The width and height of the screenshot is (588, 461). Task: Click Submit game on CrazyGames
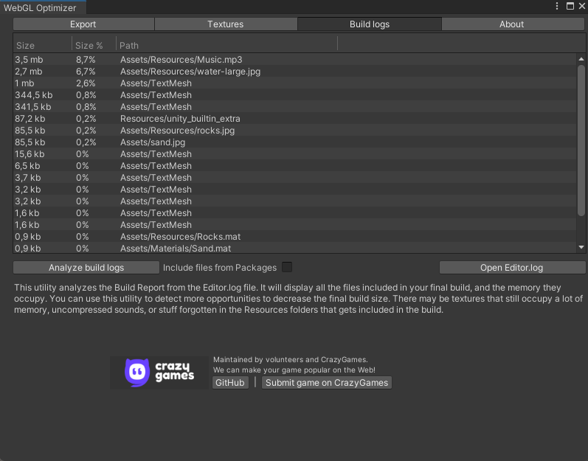coord(327,383)
